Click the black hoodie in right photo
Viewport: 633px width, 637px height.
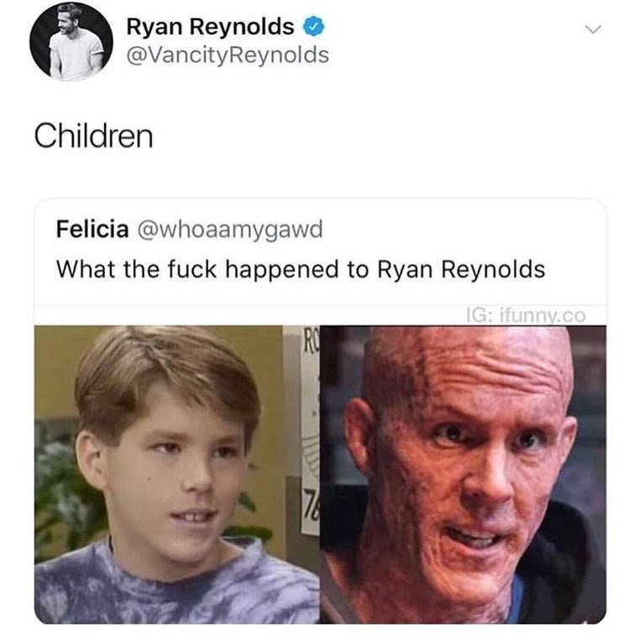pos(569,569)
